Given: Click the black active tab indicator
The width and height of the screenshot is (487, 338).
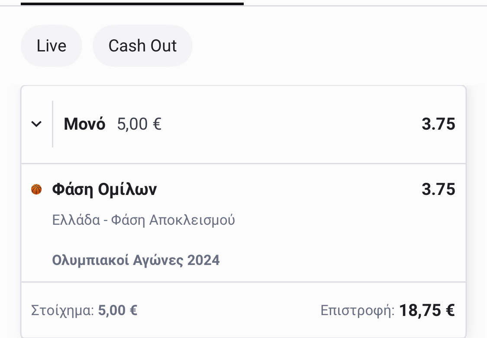Looking at the screenshot, I should [132, 3].
